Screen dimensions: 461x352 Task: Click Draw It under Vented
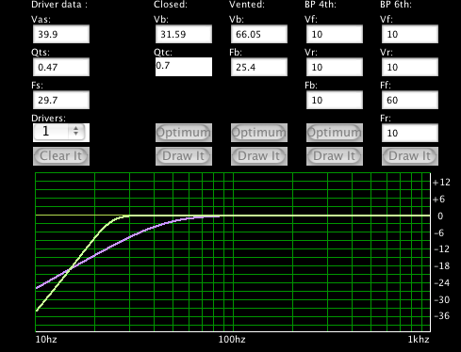(x=259, y=156)
